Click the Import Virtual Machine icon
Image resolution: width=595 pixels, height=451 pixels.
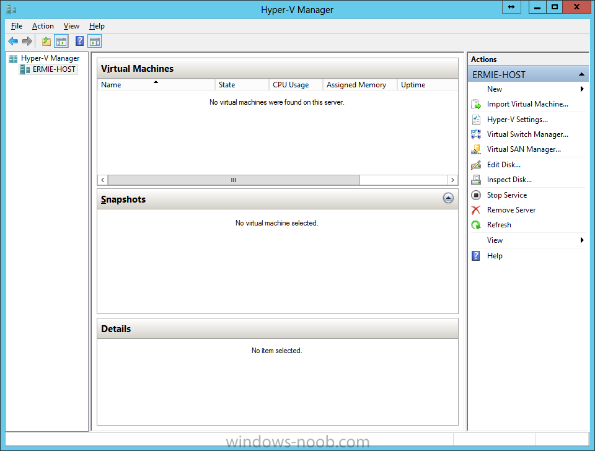pyautogui.click(x=476, y=104)
